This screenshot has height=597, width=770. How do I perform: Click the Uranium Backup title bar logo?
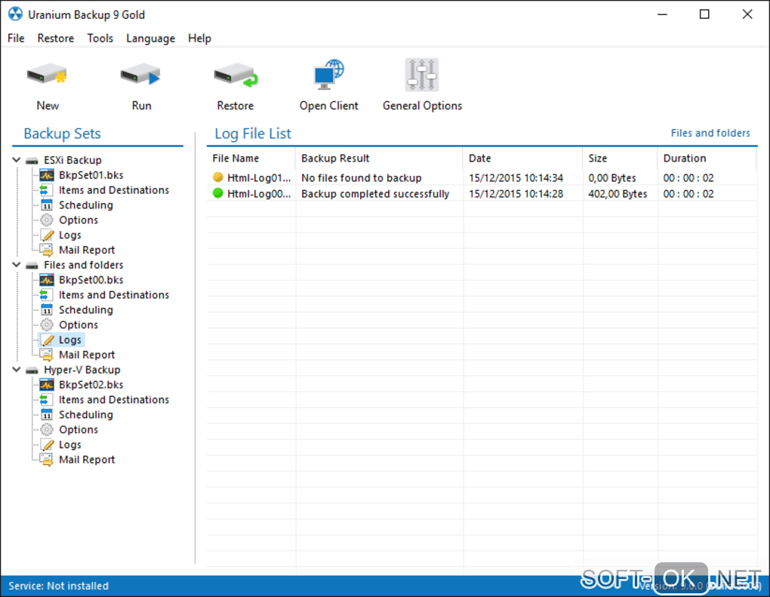click(15, 14)
